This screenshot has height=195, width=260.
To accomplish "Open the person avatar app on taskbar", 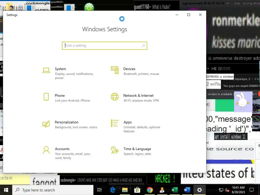I will tap(162, 190).
